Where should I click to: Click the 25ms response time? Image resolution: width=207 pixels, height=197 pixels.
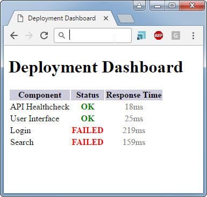click(134, 119)
